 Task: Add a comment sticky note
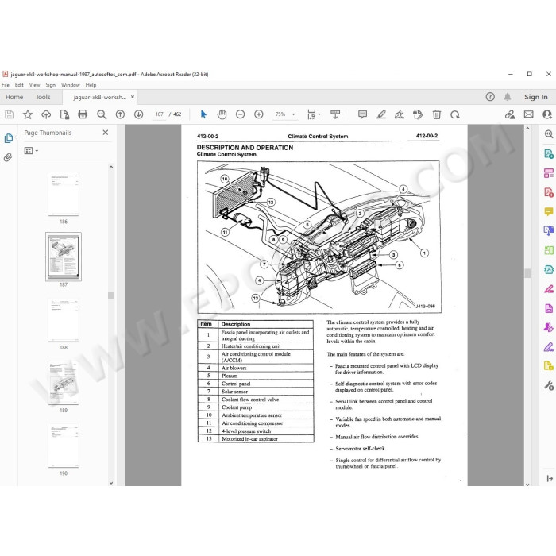point(362,114)
